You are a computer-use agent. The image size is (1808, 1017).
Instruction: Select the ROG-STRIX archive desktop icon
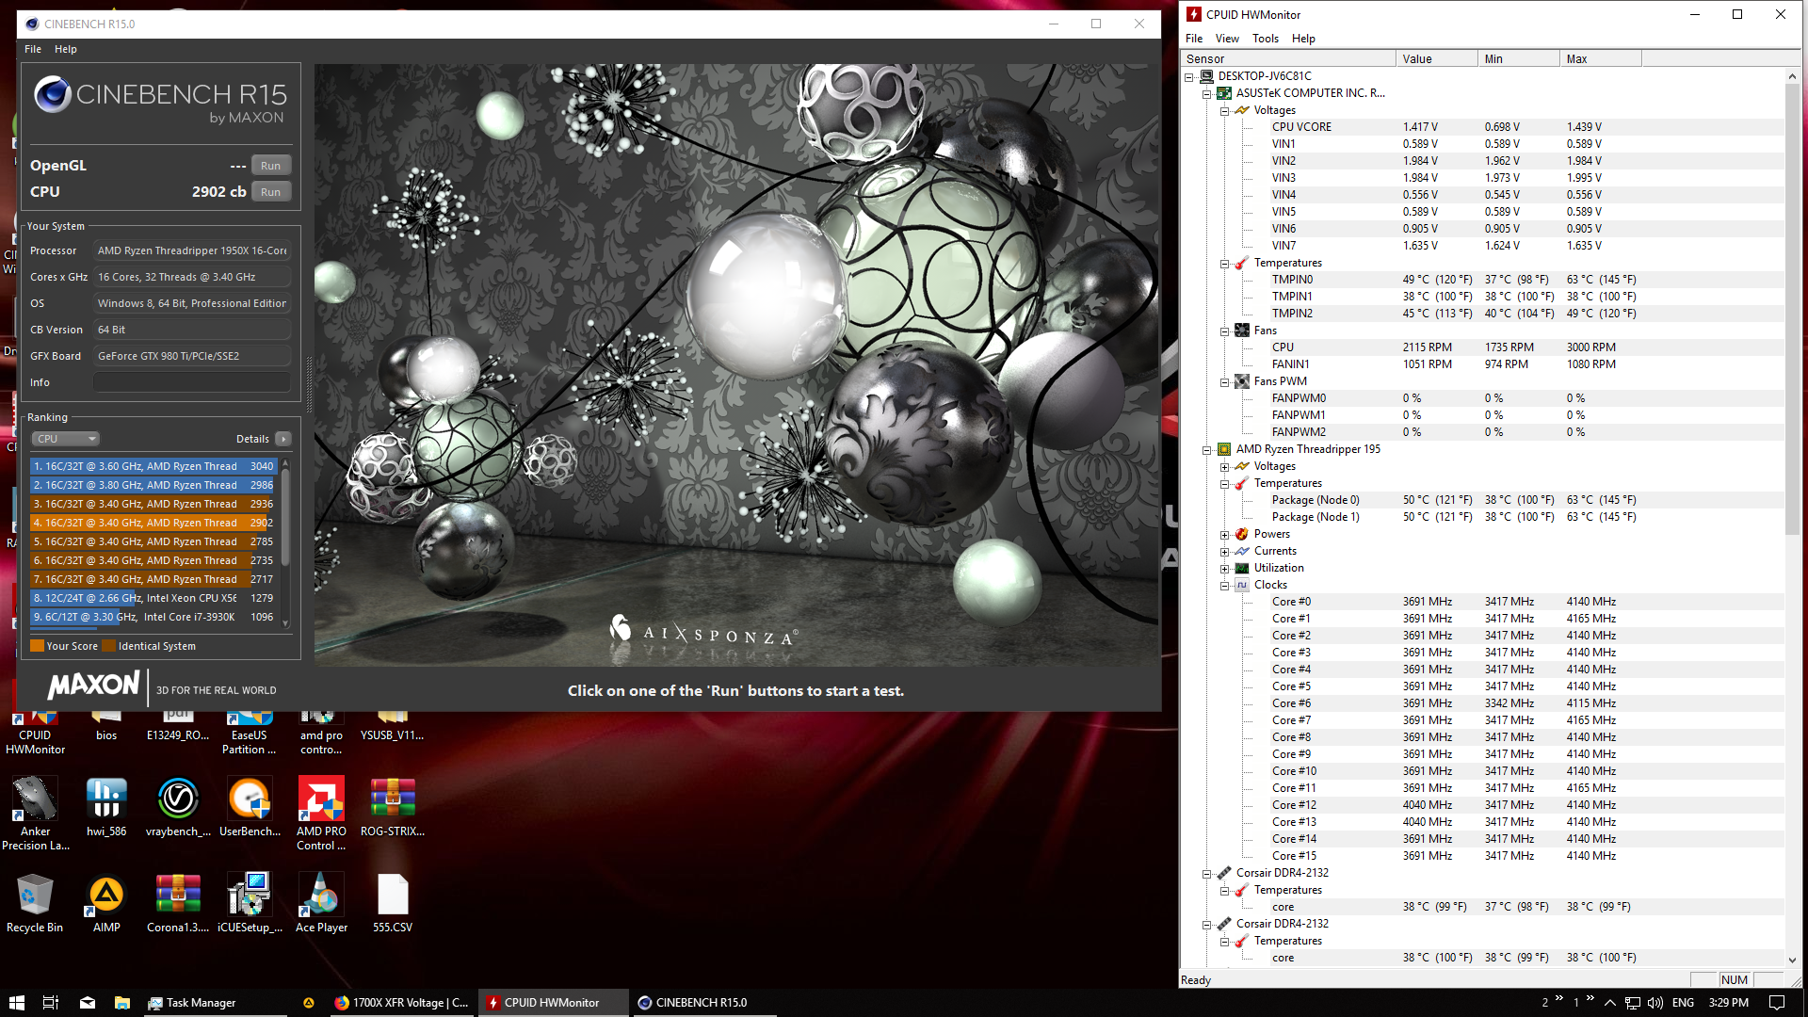click(x=393, y=807)
